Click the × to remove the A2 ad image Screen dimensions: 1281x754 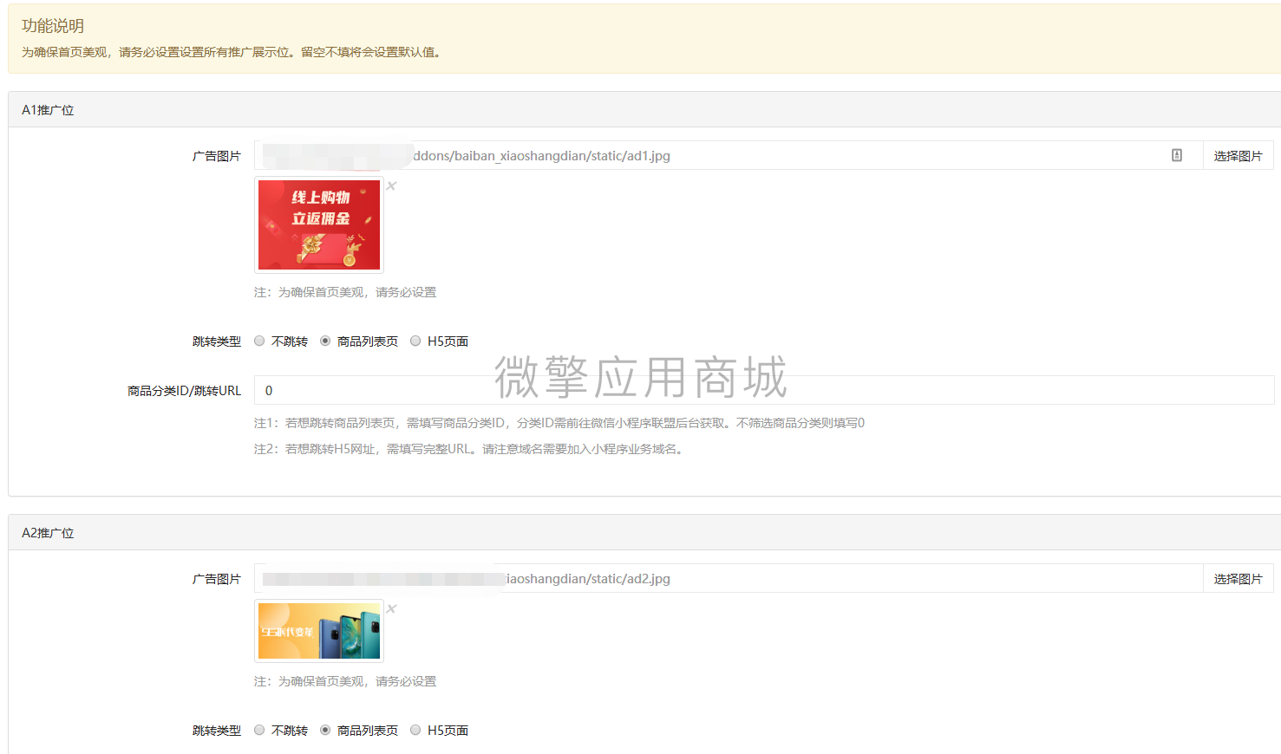click(390, 609)
